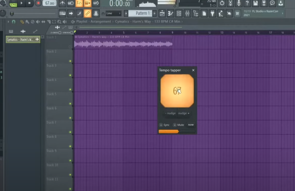
Task: Click the nudge + button
Action: (x=184, y=113)
